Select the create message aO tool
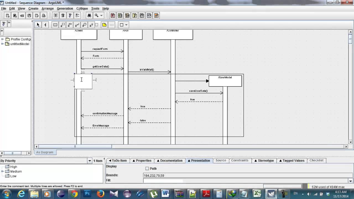 click(84, 25)
